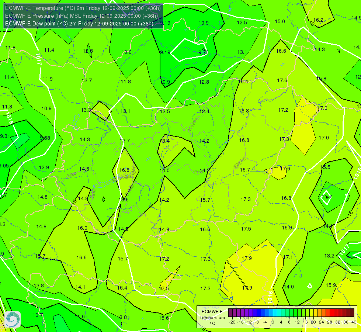
Task: Click the cyan 0 degree legend swatch
Action: (275, 313)
